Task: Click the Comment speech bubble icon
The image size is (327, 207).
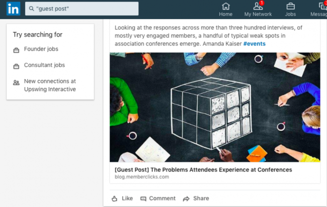Action: coord(143,199)
